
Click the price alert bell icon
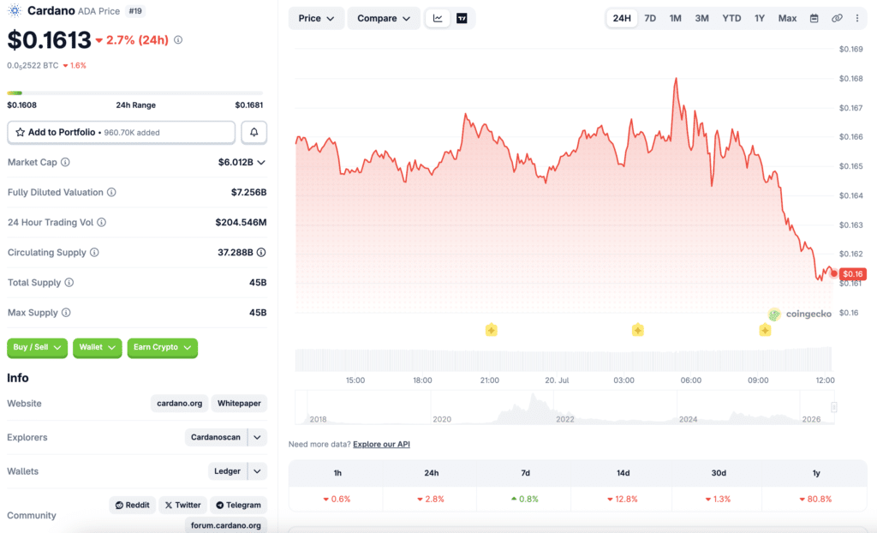[254, 132]
